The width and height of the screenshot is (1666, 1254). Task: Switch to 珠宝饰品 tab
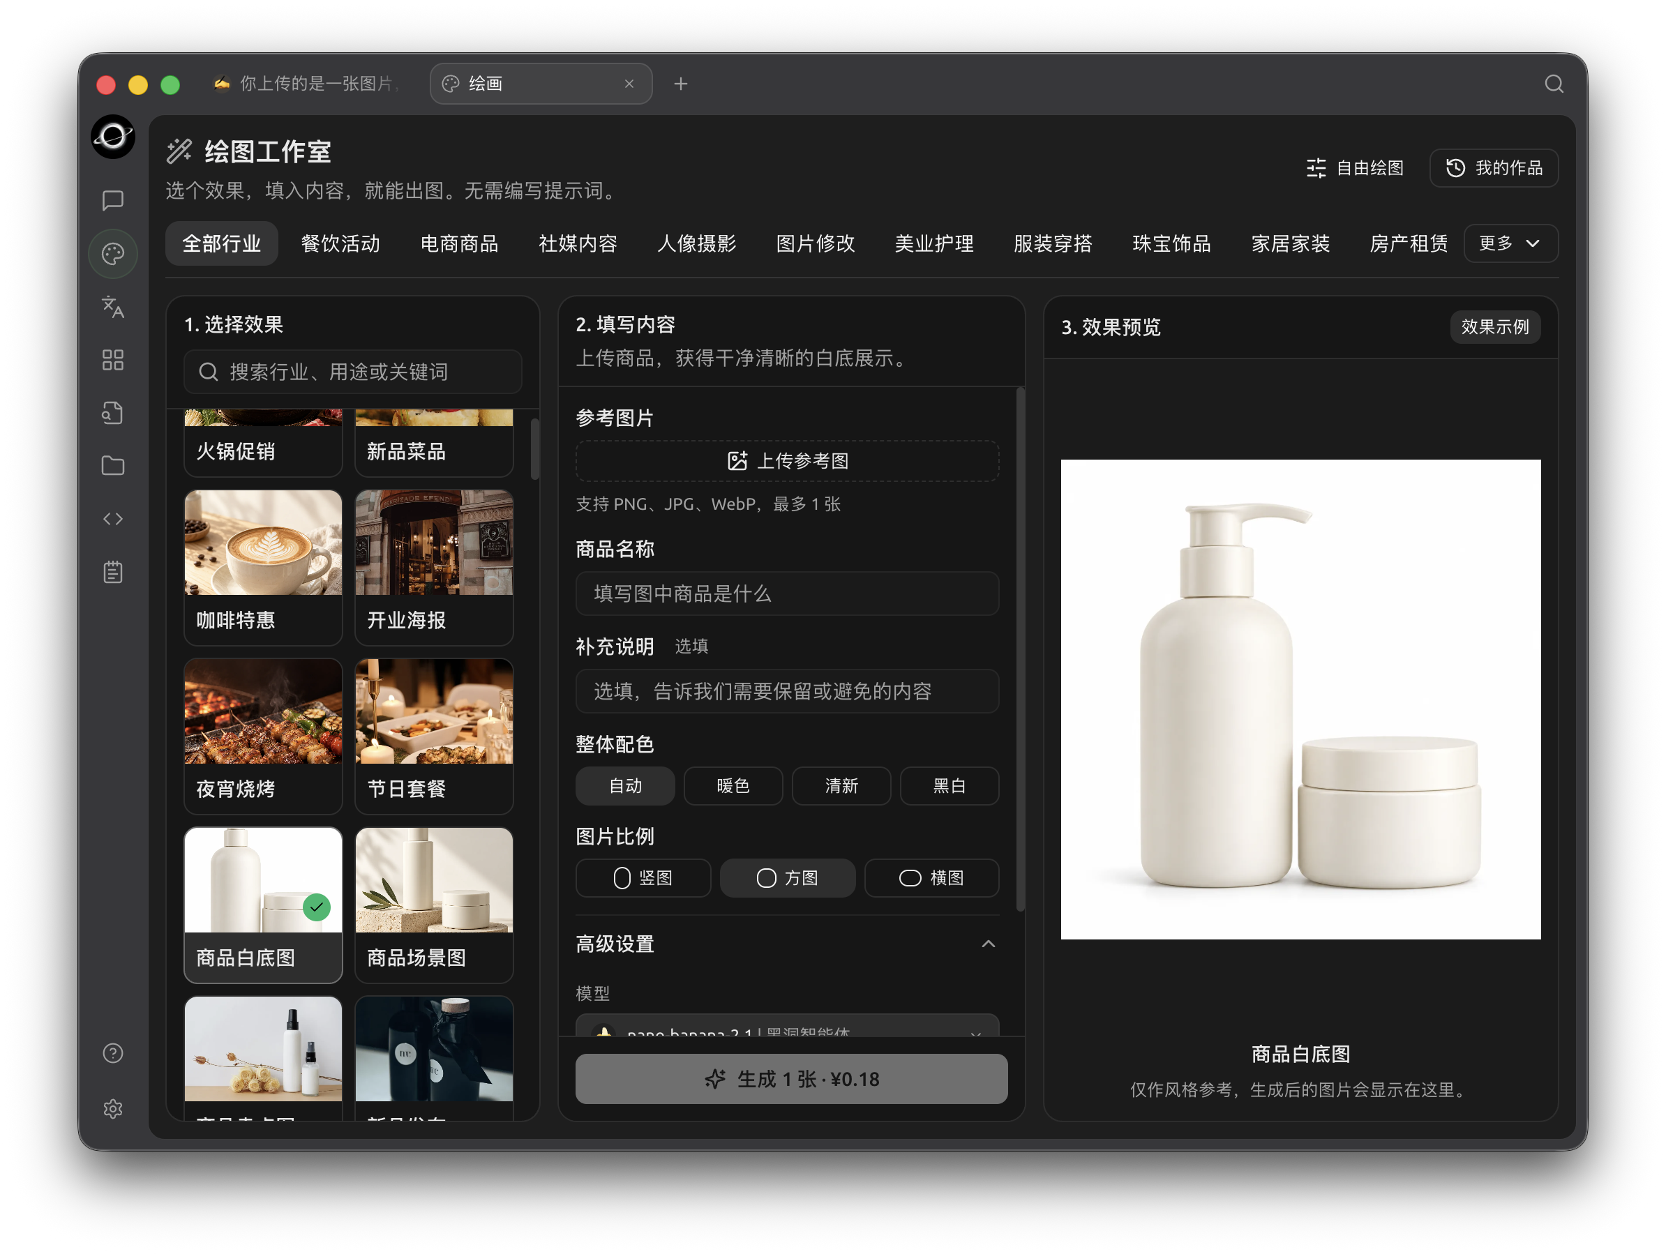coord(1172,243)
